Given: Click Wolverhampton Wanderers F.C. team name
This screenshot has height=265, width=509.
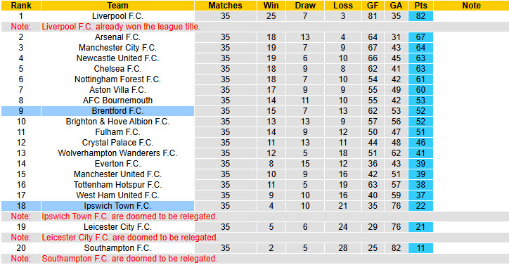Looking at the screenshot, I should [x=117, y=153].
